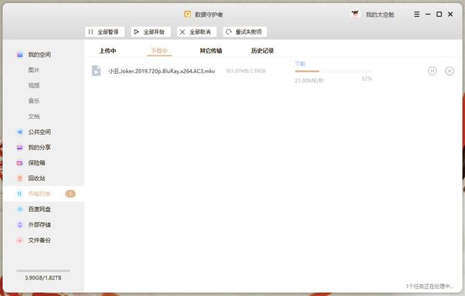Minimize the 数据守护者 window
Viewport: 465px width, 296px height.
pyautogui.click(x=428, y=15)
